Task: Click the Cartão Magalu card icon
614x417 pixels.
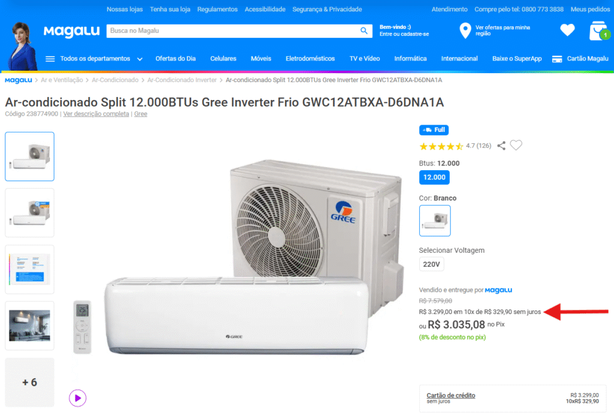Action: point(557,59)
